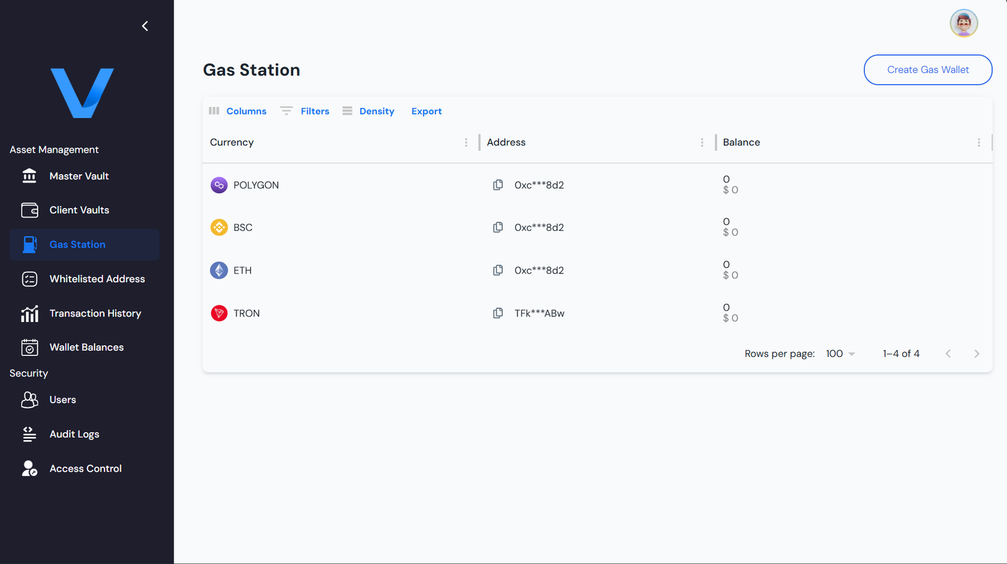Image resolution: width=1007 pixels, height=564 pixels.
Task: Open the Transaction History page
Action: [x=95, y=313]
